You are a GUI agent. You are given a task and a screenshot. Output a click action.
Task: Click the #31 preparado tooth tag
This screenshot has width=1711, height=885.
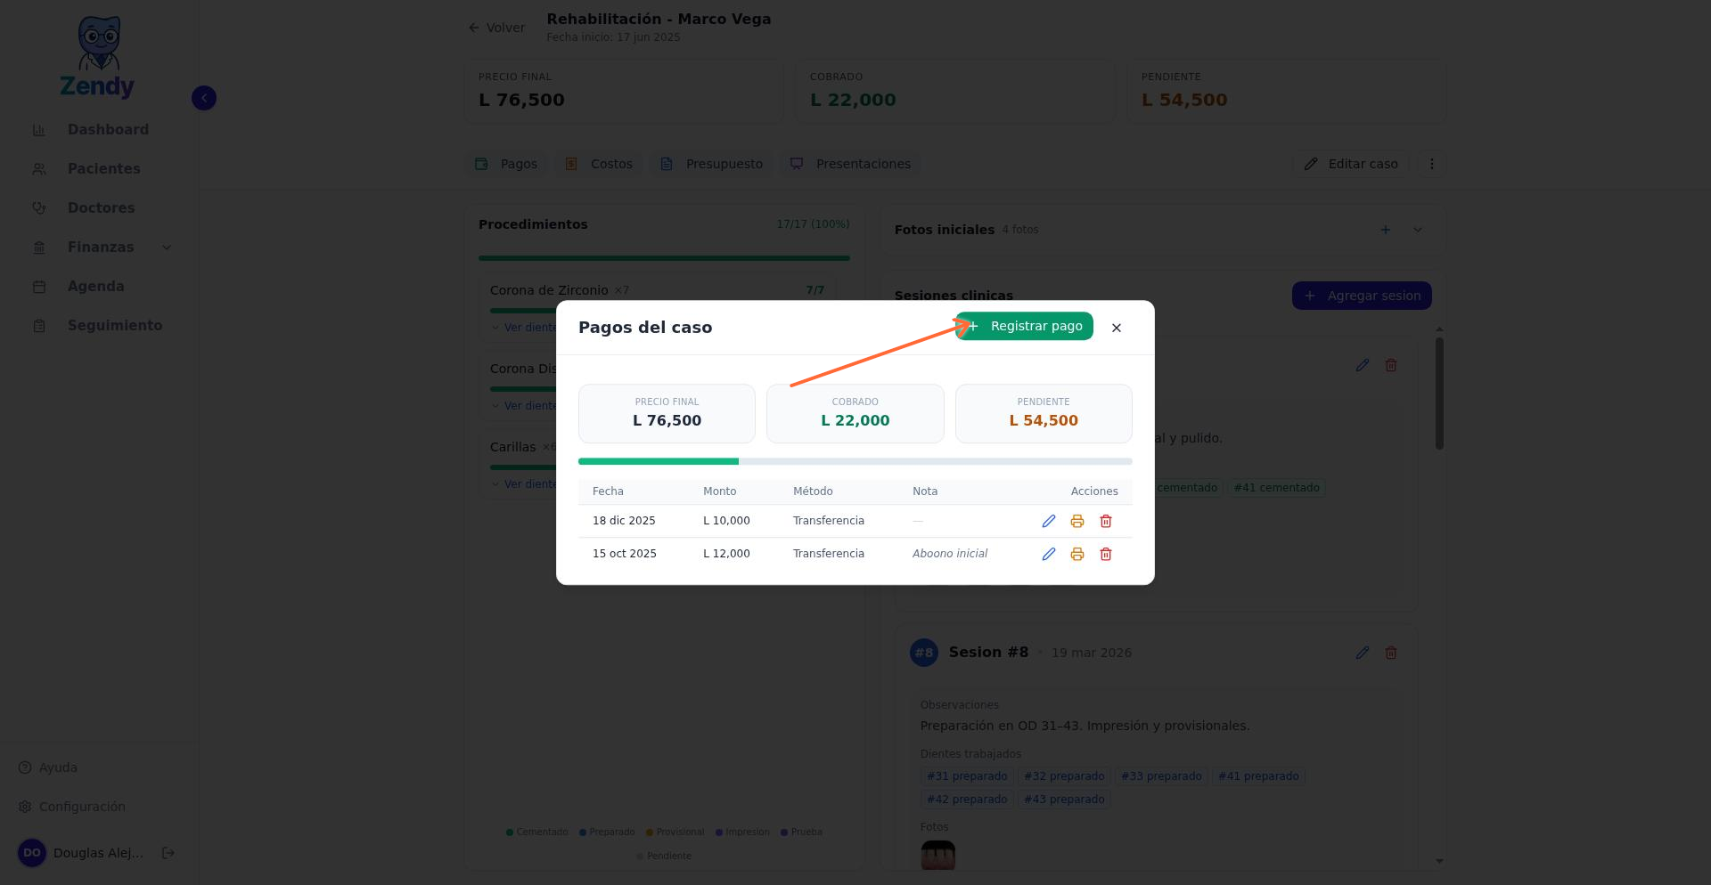click(x=967, y=776)
